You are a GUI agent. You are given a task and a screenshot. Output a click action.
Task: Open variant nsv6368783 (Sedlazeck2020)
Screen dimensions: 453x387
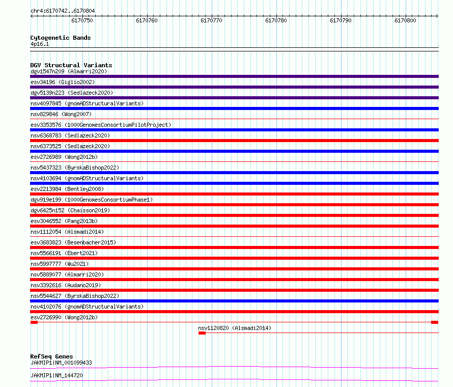pos(70,135)
